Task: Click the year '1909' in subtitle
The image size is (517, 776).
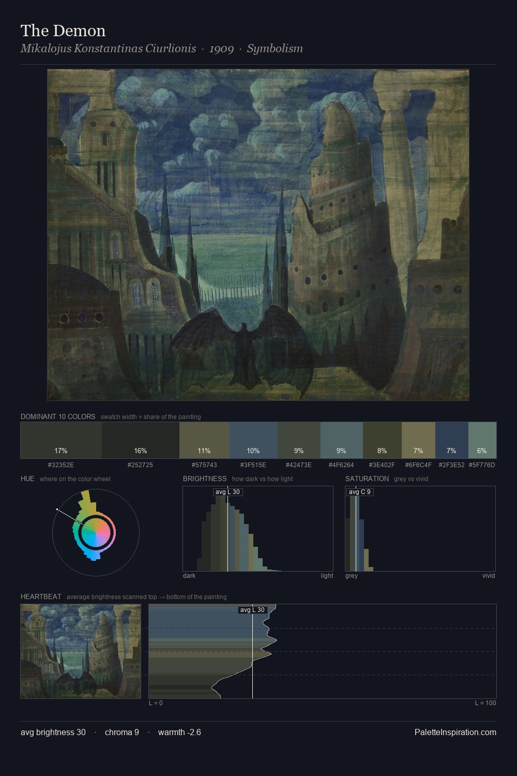Action: 221,49
